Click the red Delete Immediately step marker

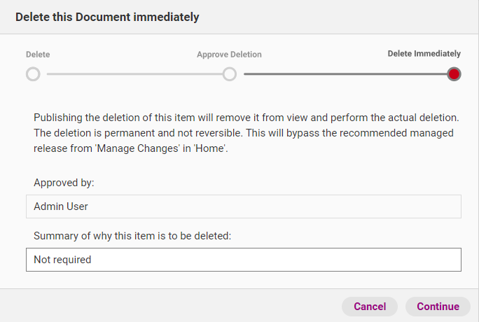pos(454,74)
